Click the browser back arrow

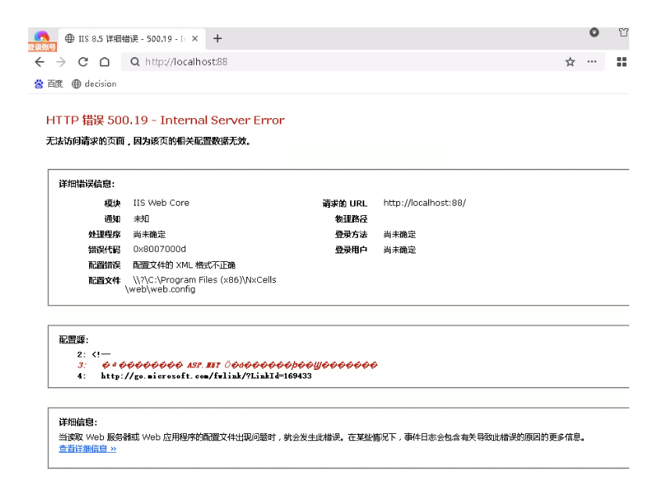40,63
